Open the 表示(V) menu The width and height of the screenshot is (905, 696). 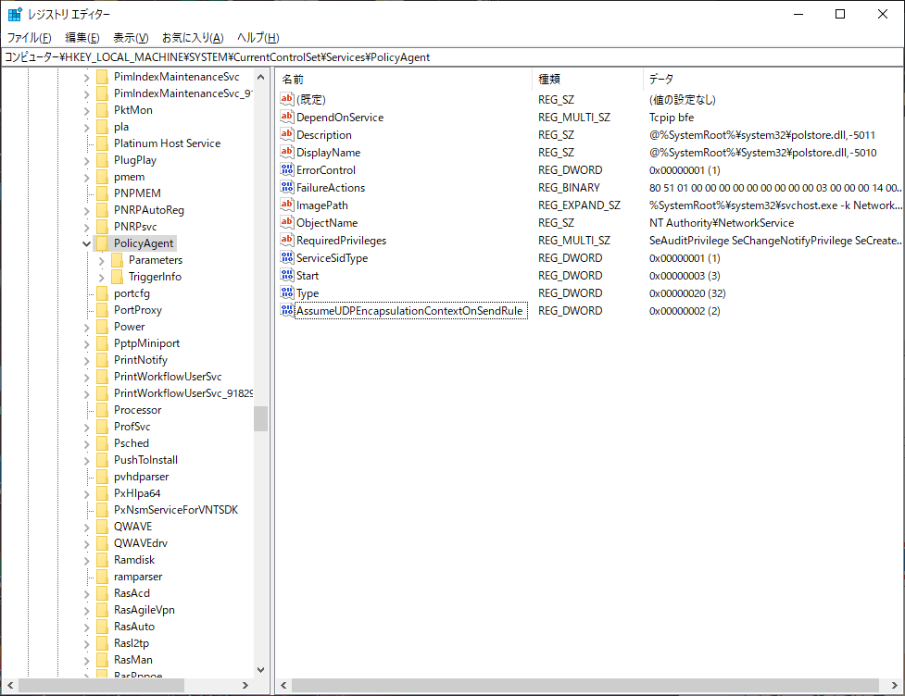pos(131,37)
